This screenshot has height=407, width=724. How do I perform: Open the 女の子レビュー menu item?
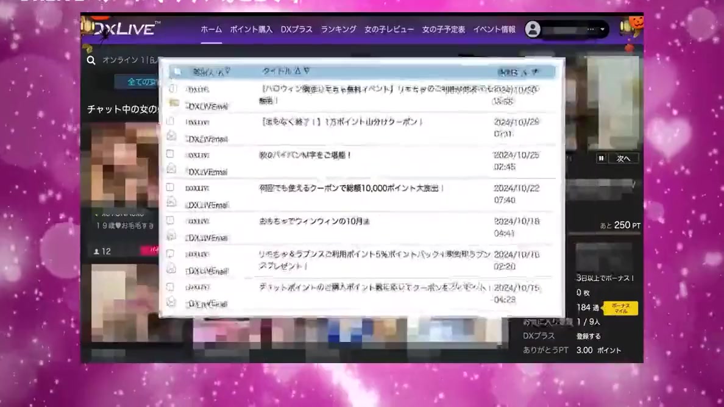(x=389, y=29)
